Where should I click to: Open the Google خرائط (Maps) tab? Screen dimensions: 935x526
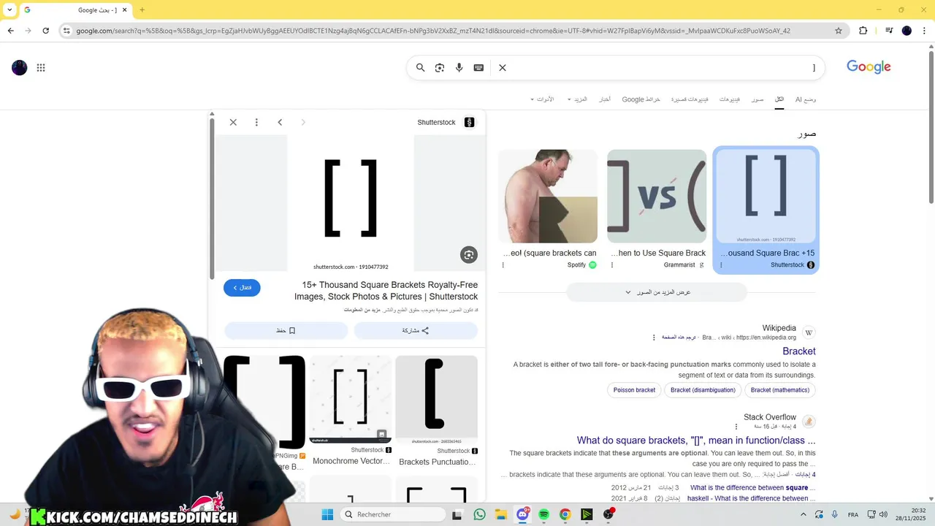641,99
